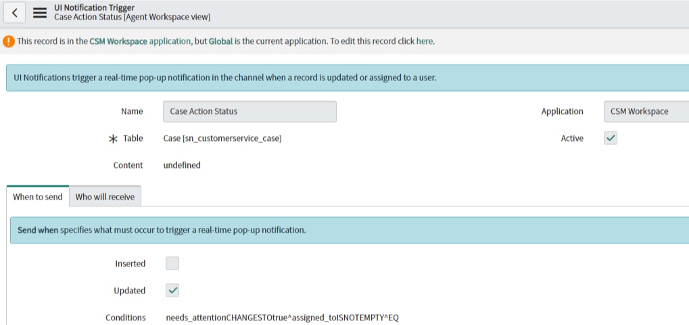Click the Global application link
The image size is (689, 325).
pos(220,42)
